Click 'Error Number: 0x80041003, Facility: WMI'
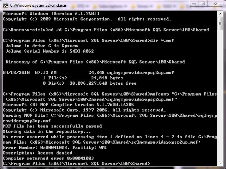Screen dimensions: 226x169 coord(55,147)
